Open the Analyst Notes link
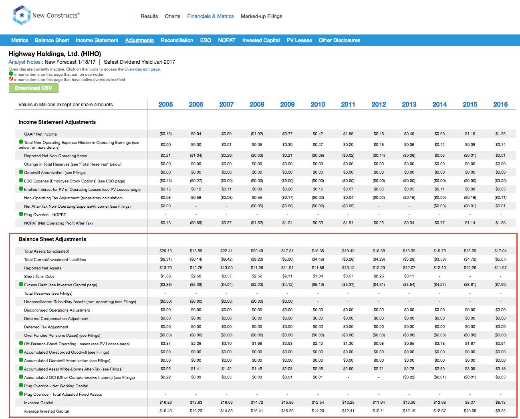Screen dimensions: 520x419 tap(24, 62)
